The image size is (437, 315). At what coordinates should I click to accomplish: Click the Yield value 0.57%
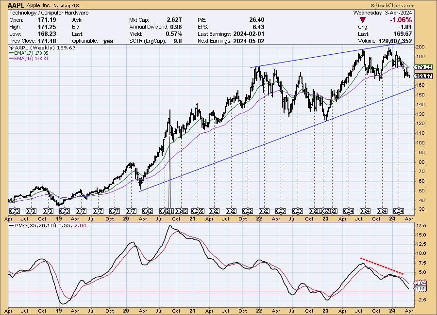pyautogui.click(x=174, y=34)
